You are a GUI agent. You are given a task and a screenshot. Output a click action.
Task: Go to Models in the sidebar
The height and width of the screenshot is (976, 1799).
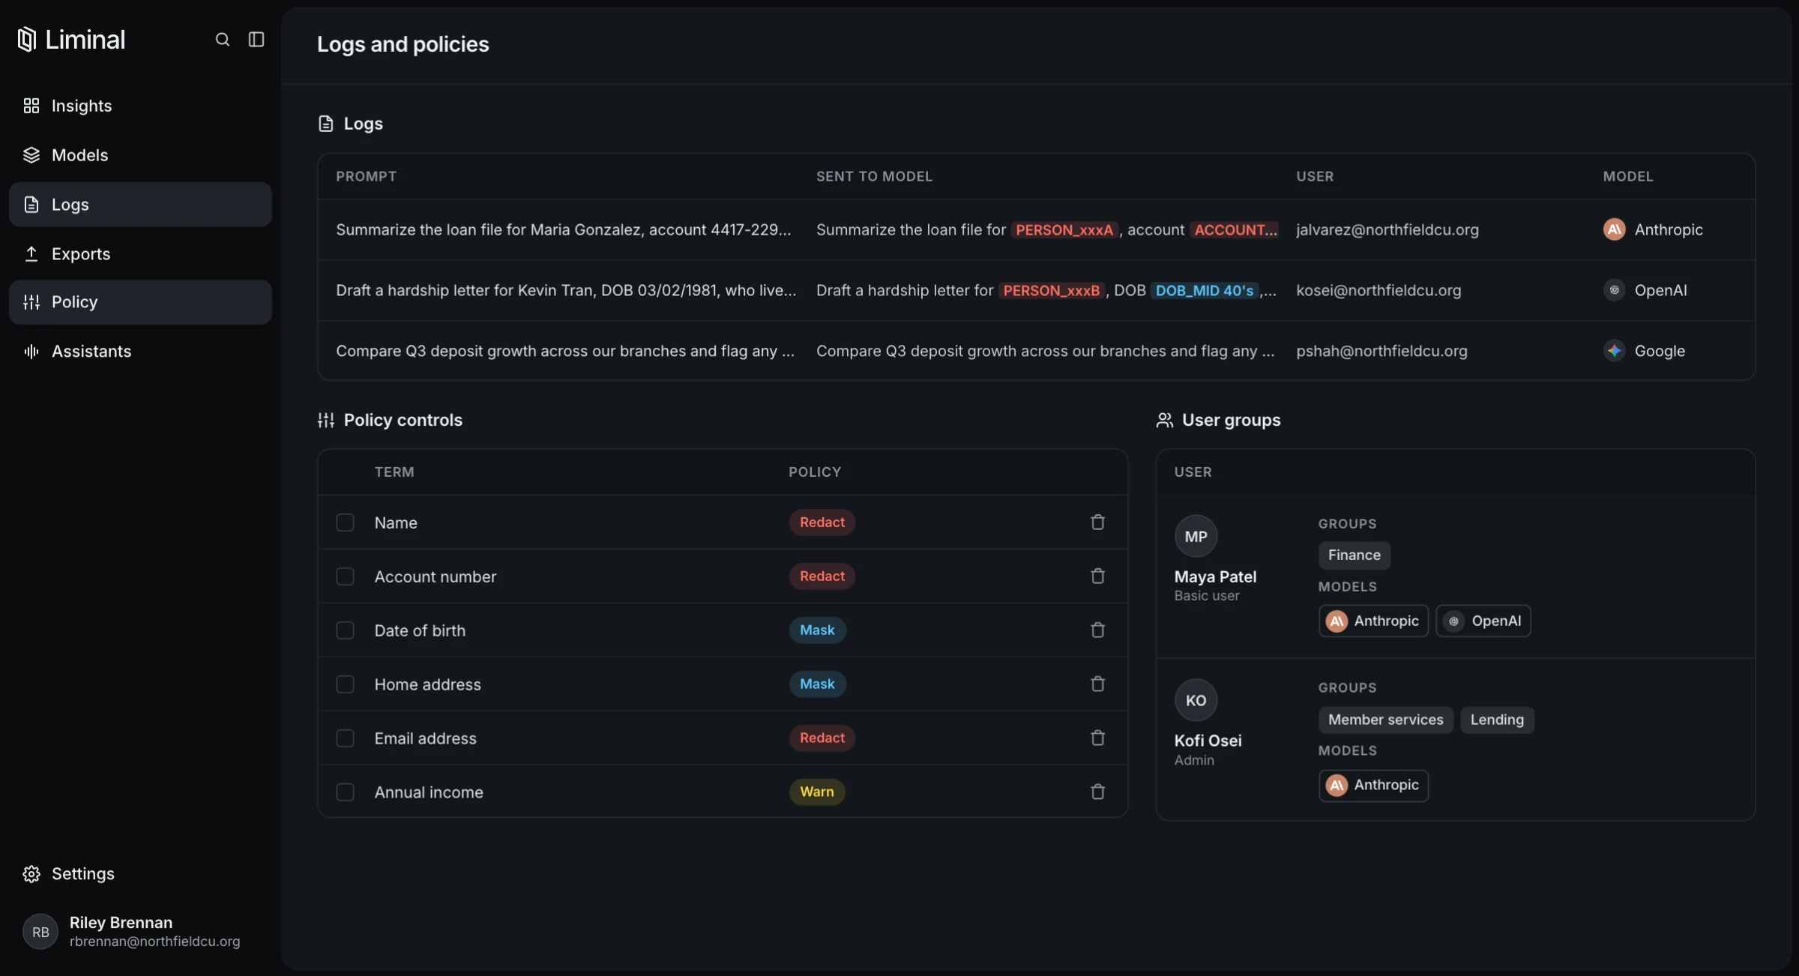(140, 155)
